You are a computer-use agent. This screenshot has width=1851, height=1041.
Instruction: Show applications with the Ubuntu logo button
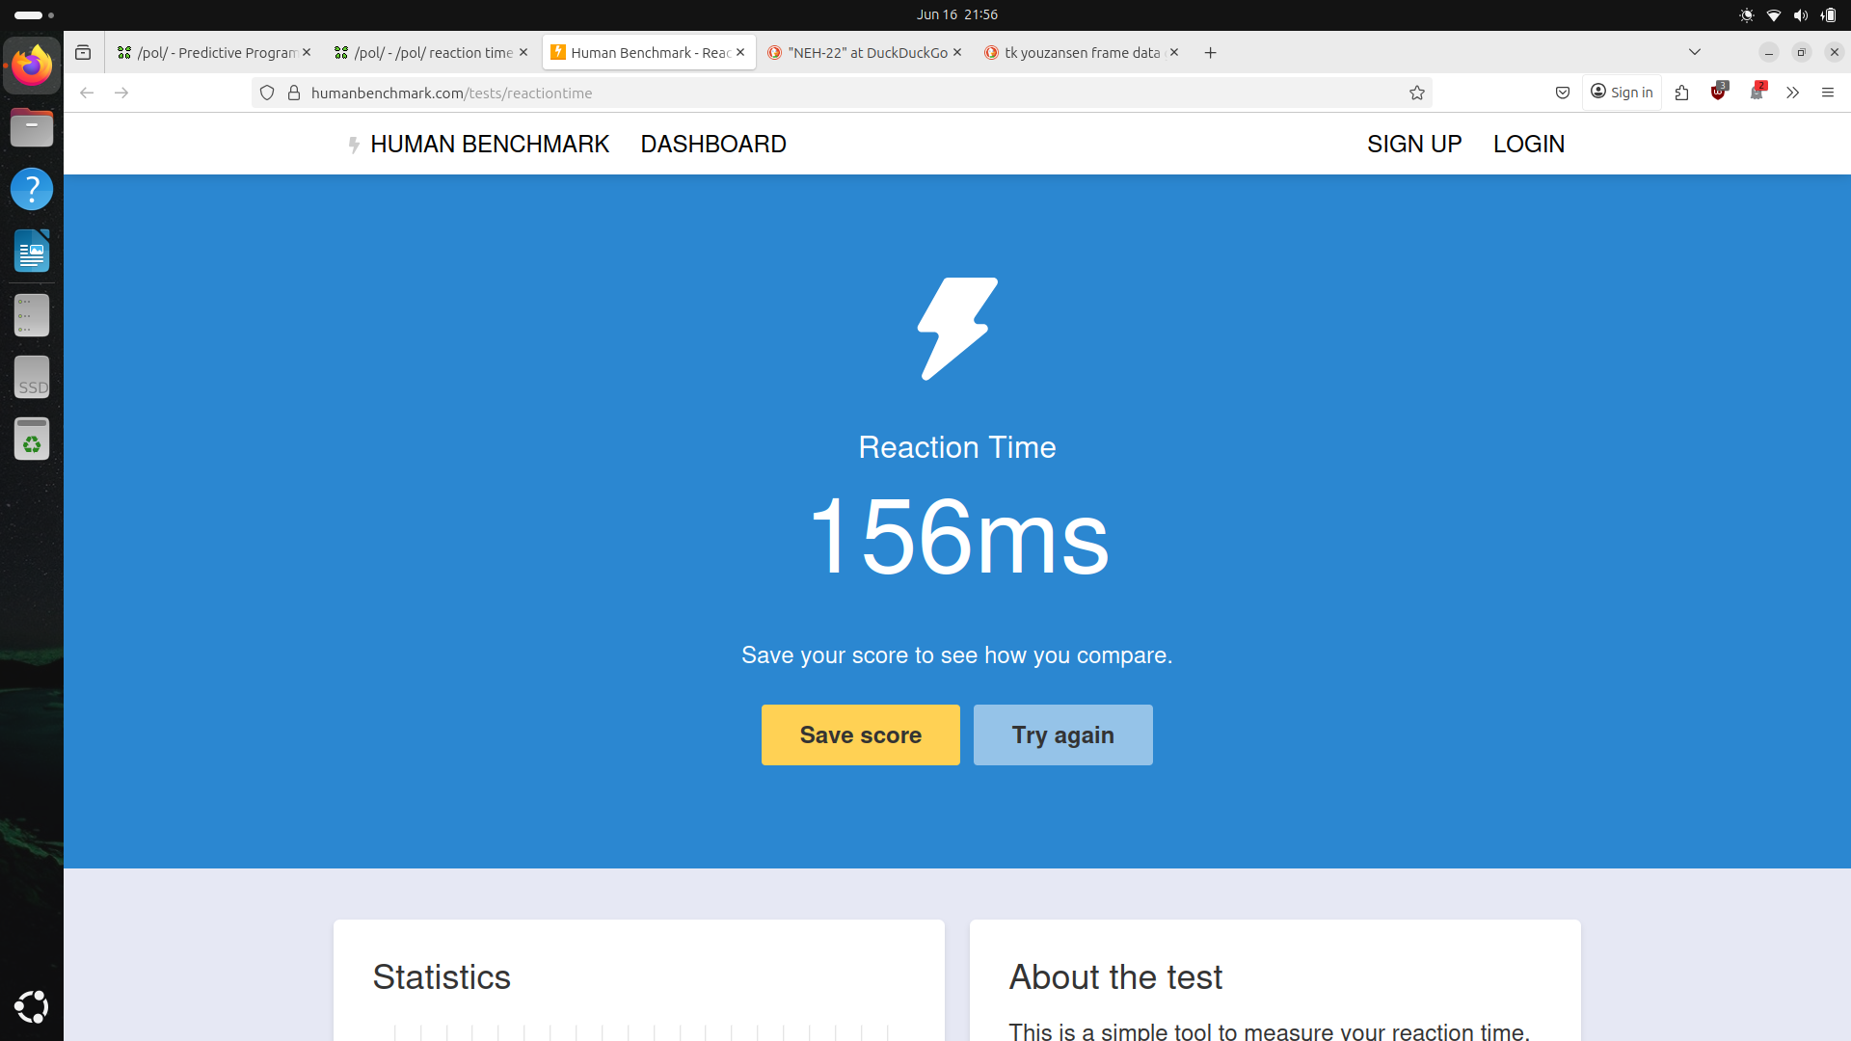click(32, 1006)
